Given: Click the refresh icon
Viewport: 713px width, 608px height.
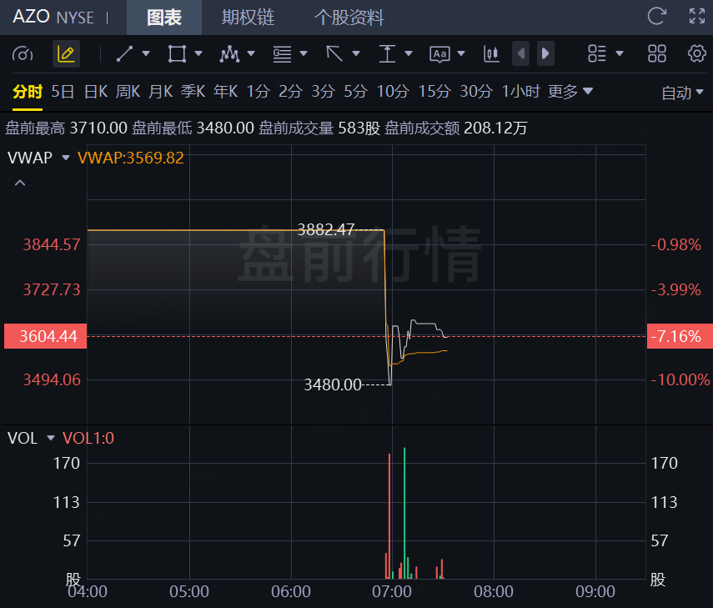Looking at the screenshot, I should 656,17.
